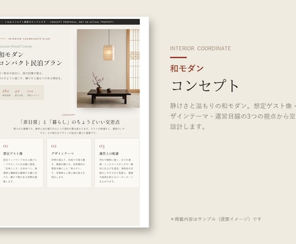Click the gray "INTERIOR COORDINATE" label on the right

pyautogui.click(x=201, y=49)
